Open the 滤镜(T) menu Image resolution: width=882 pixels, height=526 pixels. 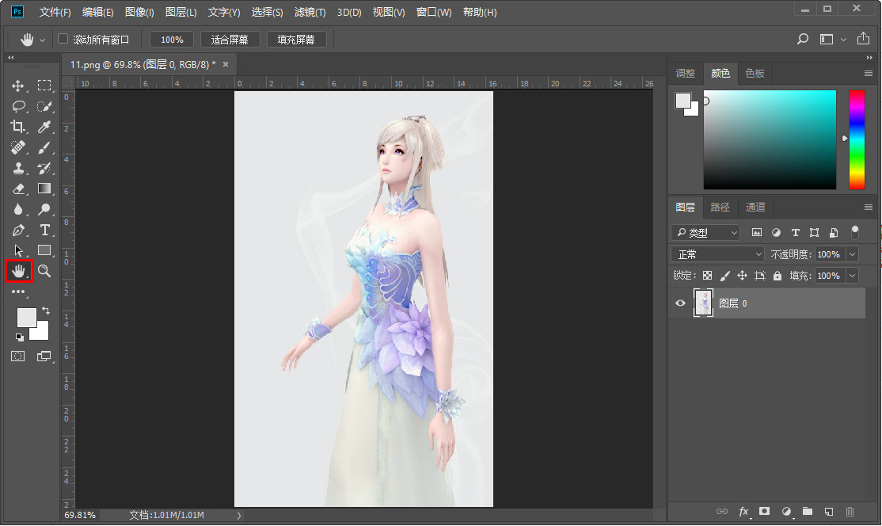tap(310, 13)
